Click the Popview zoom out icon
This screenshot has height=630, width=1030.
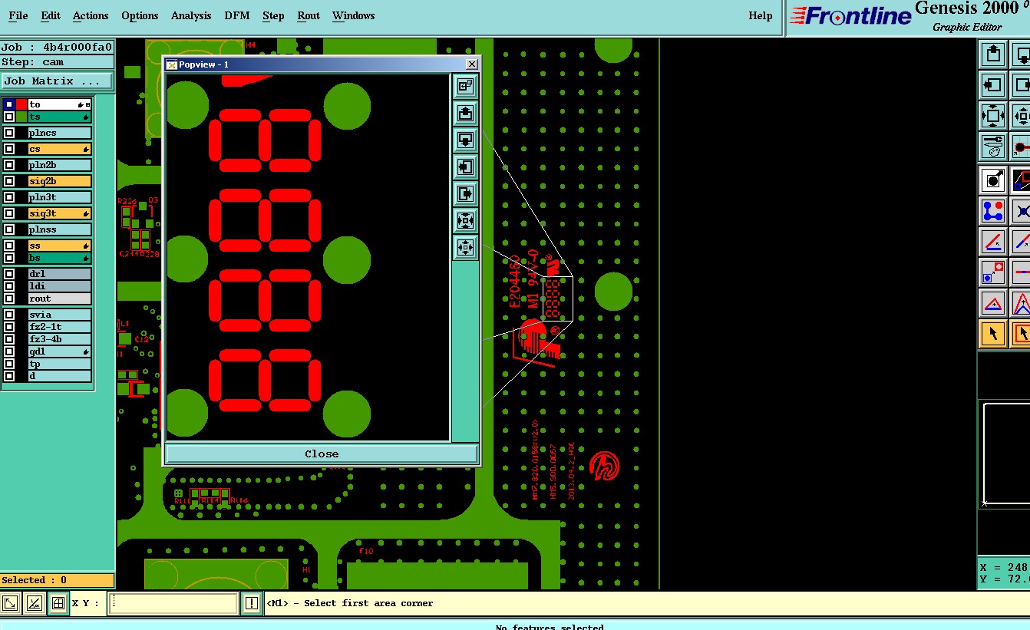pos(465,247)
